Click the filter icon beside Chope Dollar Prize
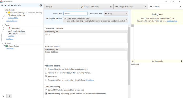Image resolution: width=183 pixels, height=98 pixels. click(9, 15)
